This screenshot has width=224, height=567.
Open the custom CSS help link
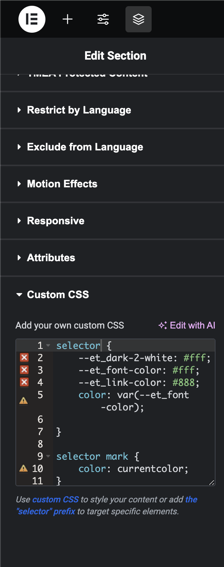tap(55, 499)
